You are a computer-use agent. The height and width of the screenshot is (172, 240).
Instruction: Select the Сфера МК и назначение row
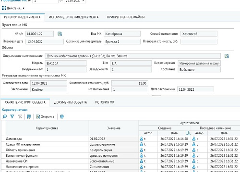coord(120,144)
